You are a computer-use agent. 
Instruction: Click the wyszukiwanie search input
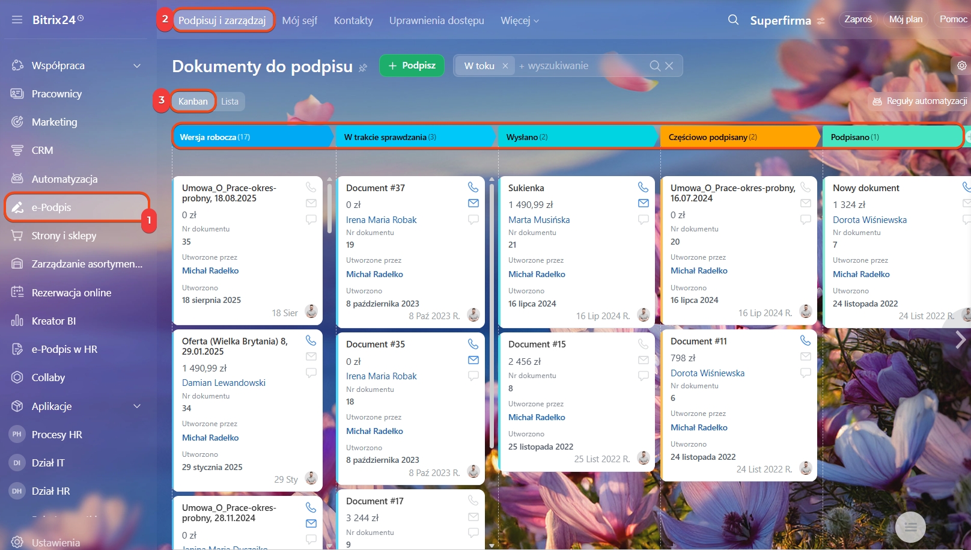[x=580, y=66]
